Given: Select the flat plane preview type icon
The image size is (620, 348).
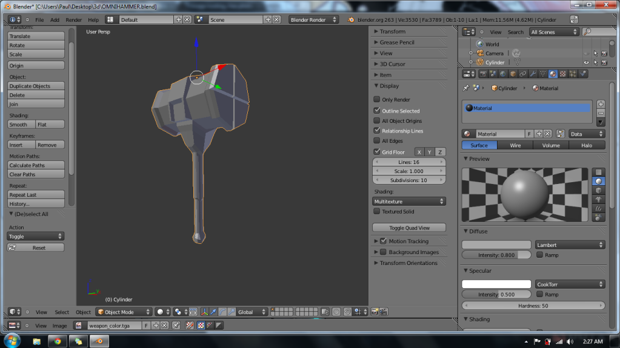Looking at the screenshot, I should click(599, 172).
